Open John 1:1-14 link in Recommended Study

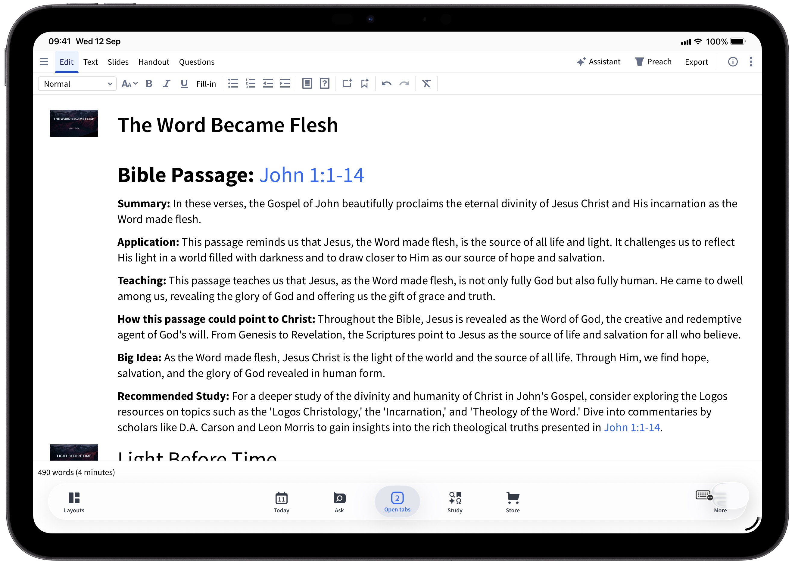pos(632,428)
